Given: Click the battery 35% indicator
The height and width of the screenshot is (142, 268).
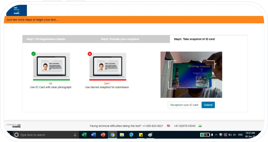Looking at the screenshot, I should tap(204, 135).
